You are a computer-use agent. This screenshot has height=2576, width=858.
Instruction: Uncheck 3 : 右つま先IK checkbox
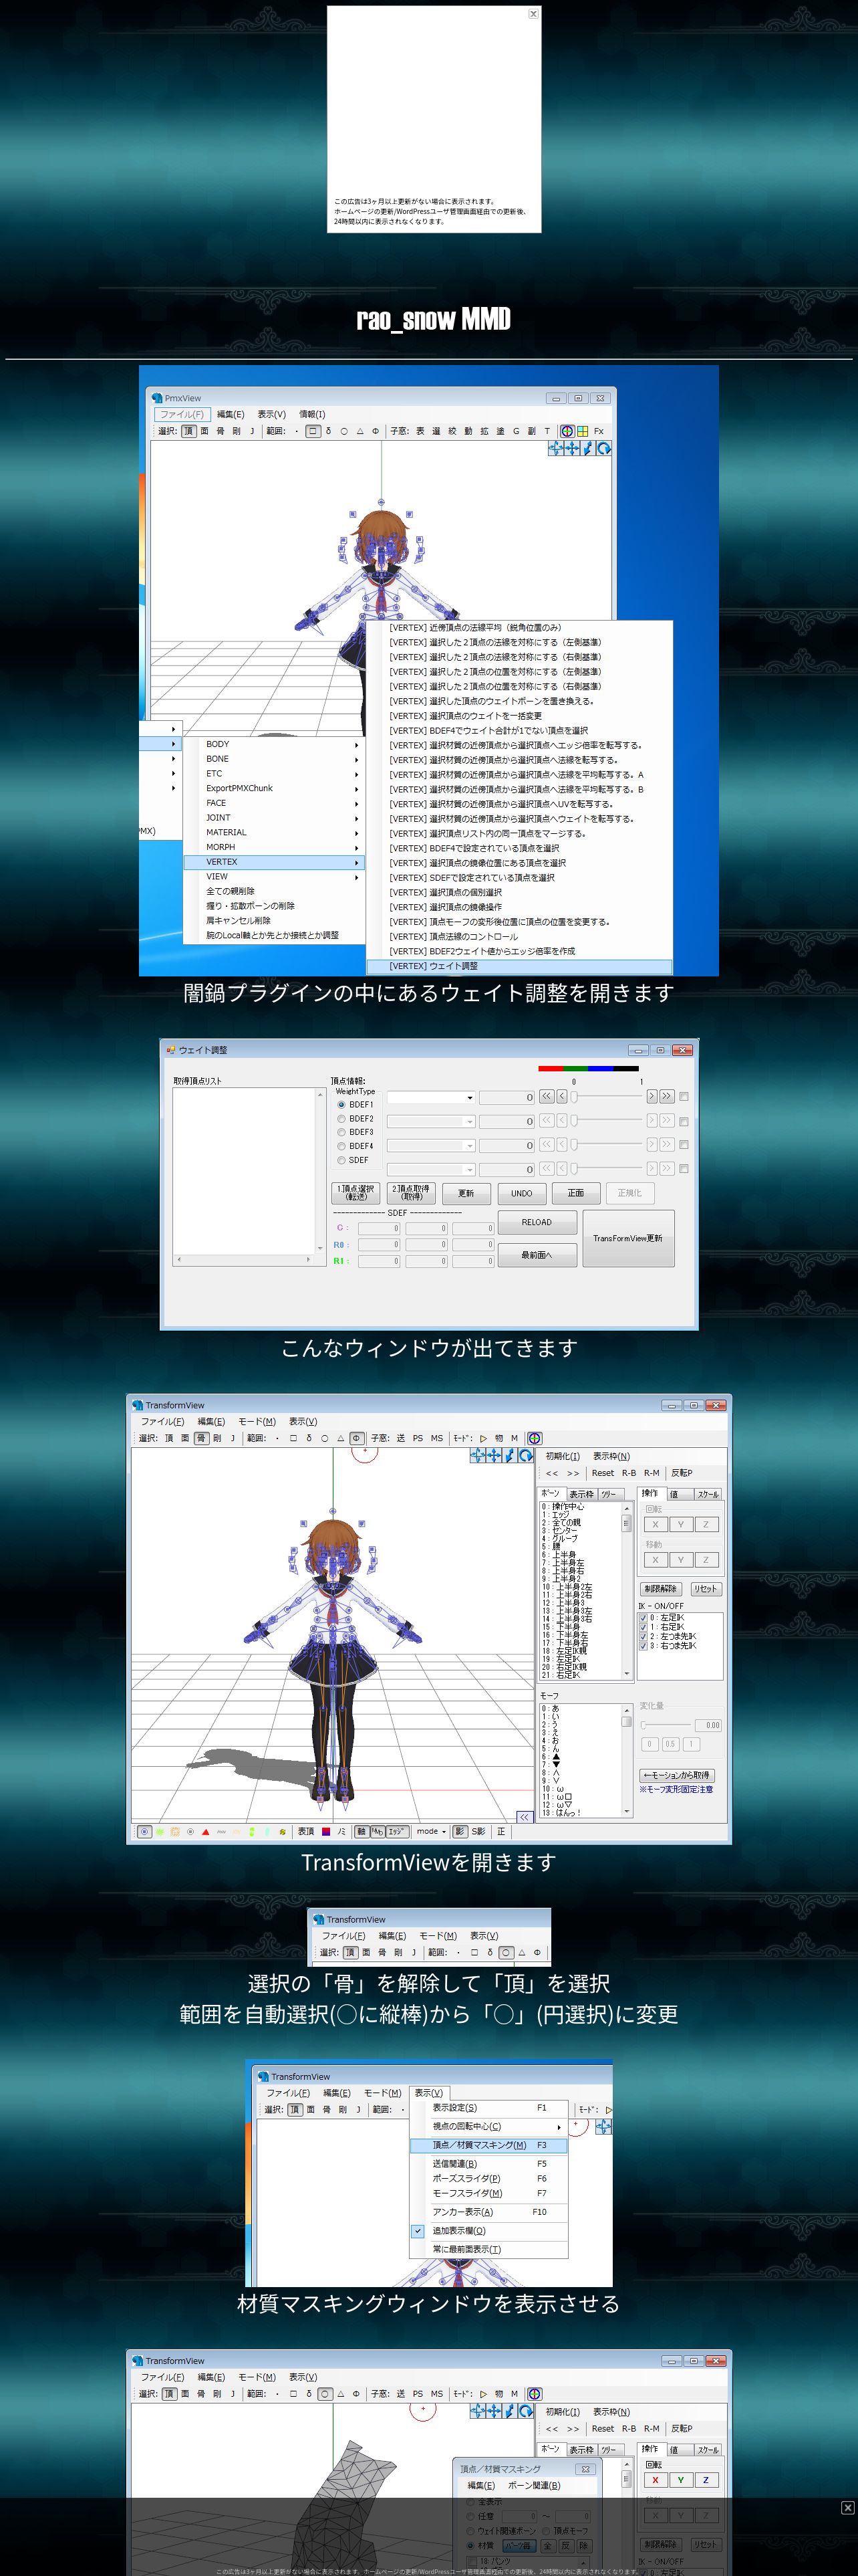[643, 1645]
